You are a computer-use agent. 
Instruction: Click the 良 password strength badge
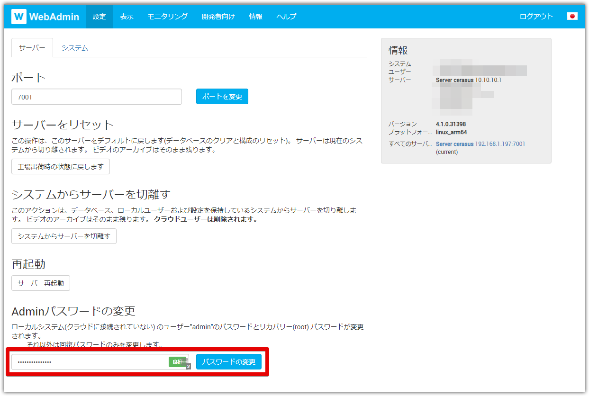pyautogui.click(x=176, y=362)
